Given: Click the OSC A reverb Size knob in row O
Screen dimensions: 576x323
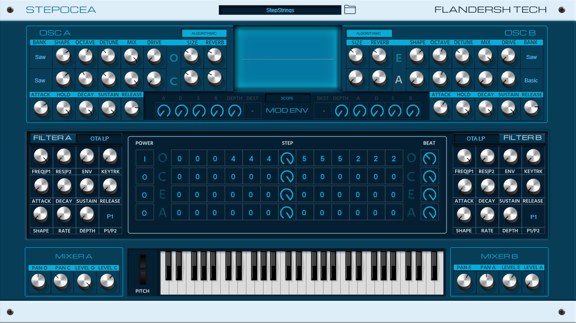Looking at the screenshot, I should pyautogui.click(x=192, y=56).
